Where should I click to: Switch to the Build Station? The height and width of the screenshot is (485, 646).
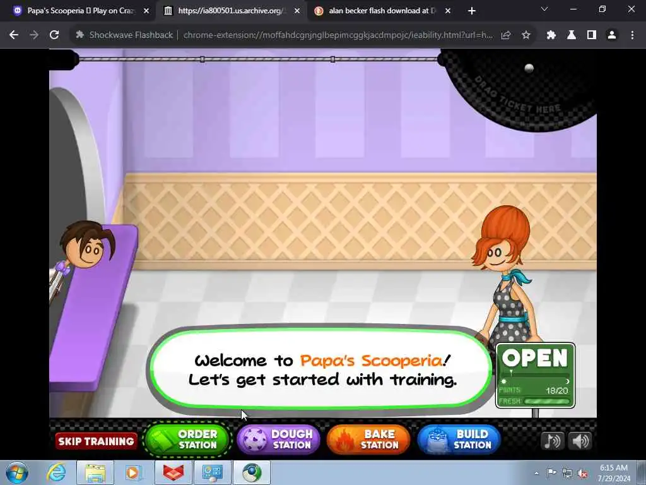point(459,440)
